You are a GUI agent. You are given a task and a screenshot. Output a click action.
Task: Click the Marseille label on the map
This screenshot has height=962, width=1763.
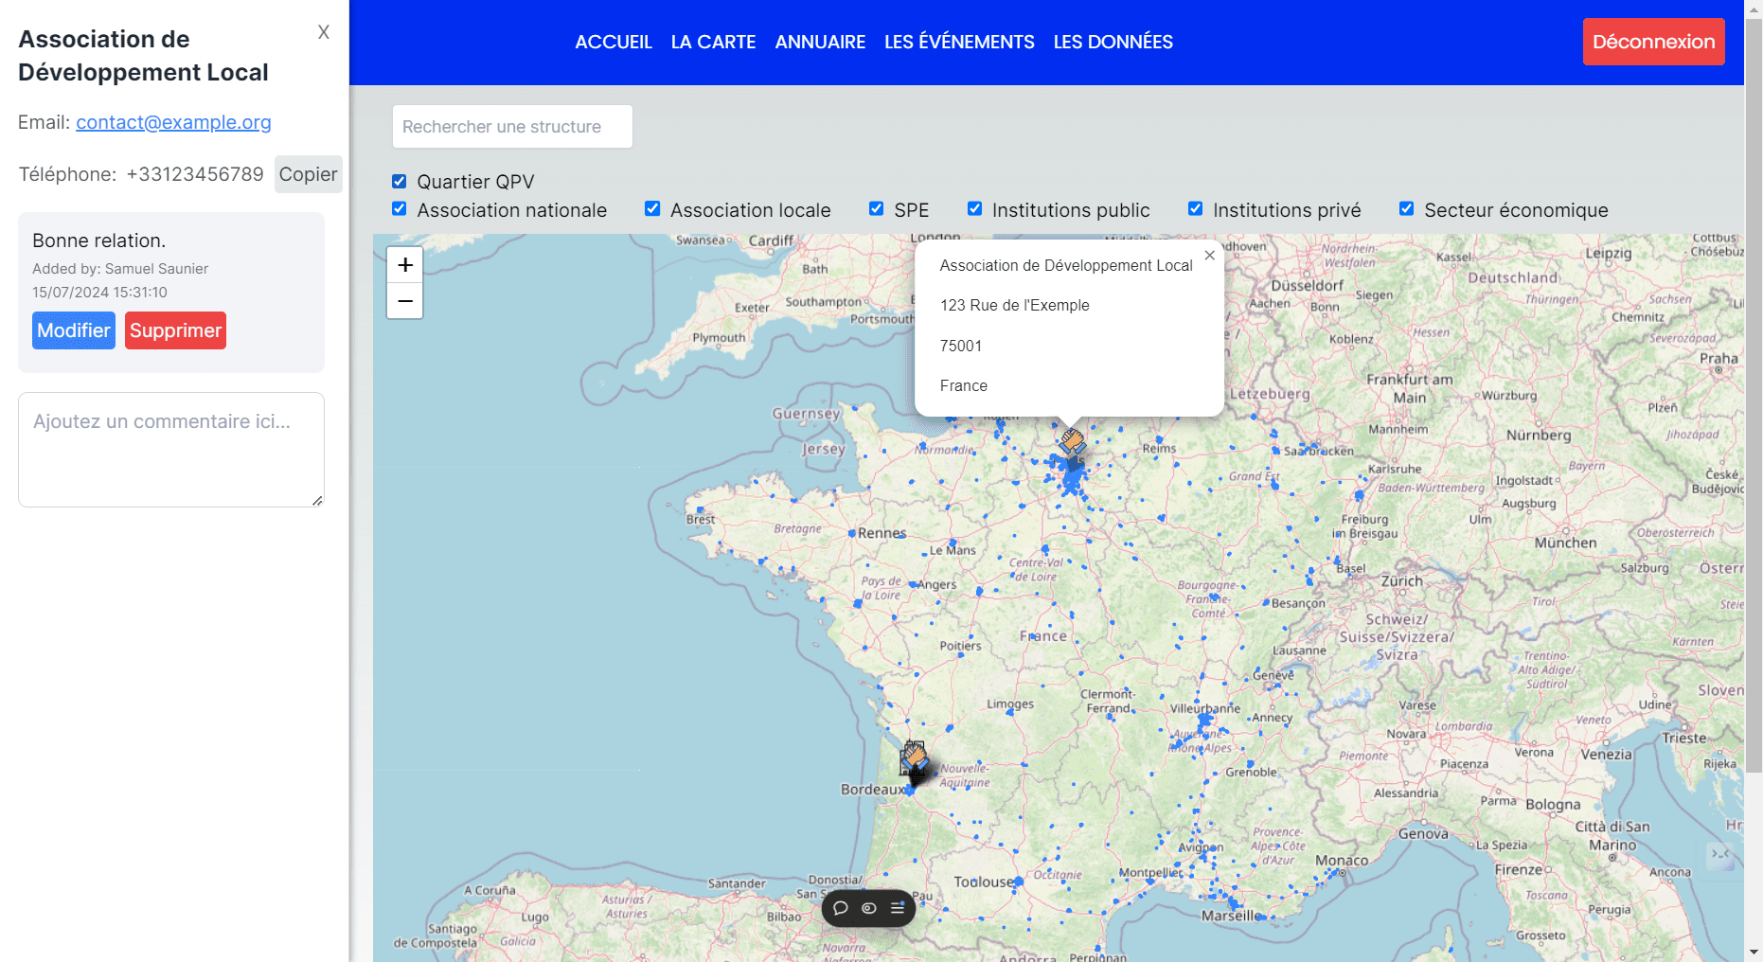1231,916
